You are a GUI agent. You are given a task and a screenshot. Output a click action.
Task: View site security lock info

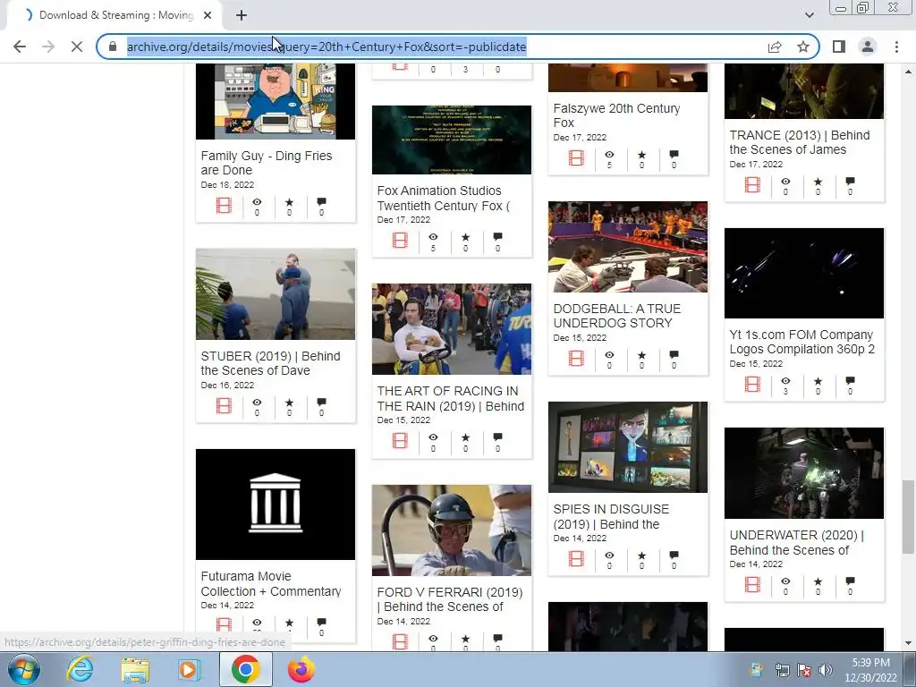113,47
